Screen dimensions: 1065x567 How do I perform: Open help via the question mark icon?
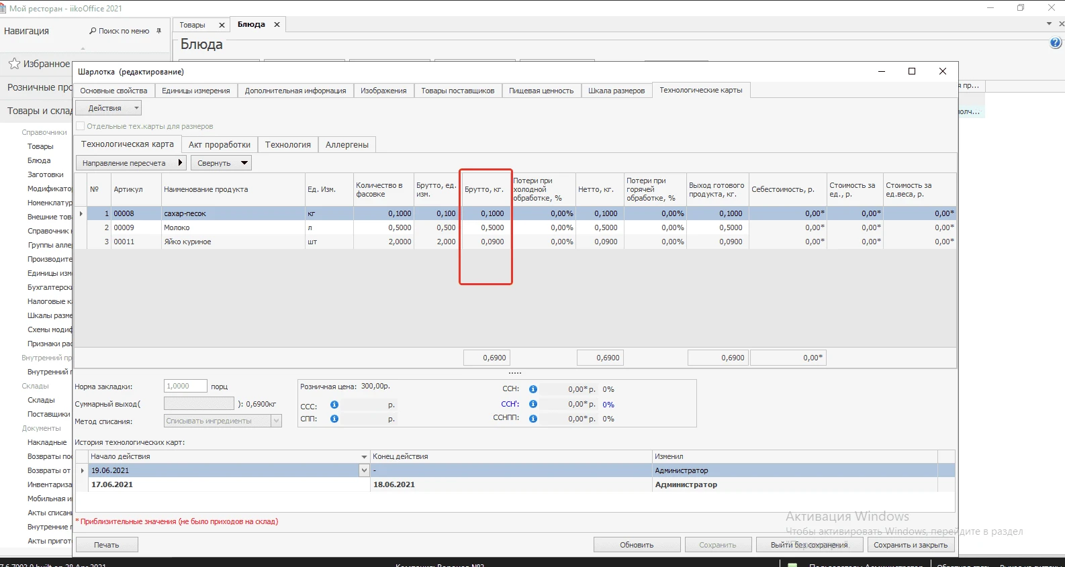click(x=1055, y=43)
